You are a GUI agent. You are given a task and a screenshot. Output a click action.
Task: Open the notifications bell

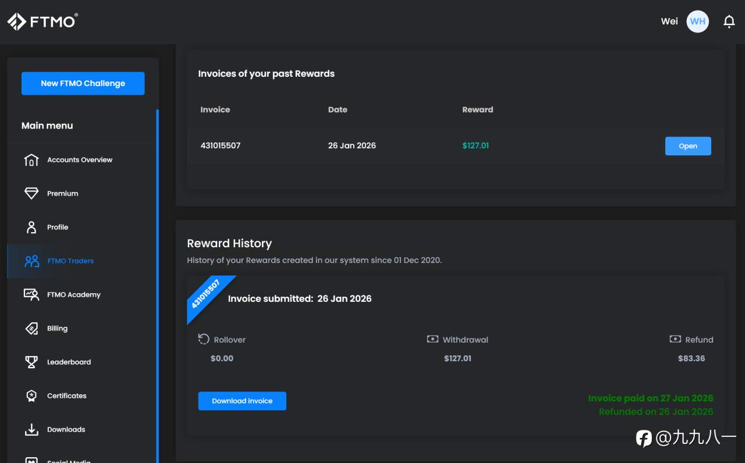click(729, 22)
